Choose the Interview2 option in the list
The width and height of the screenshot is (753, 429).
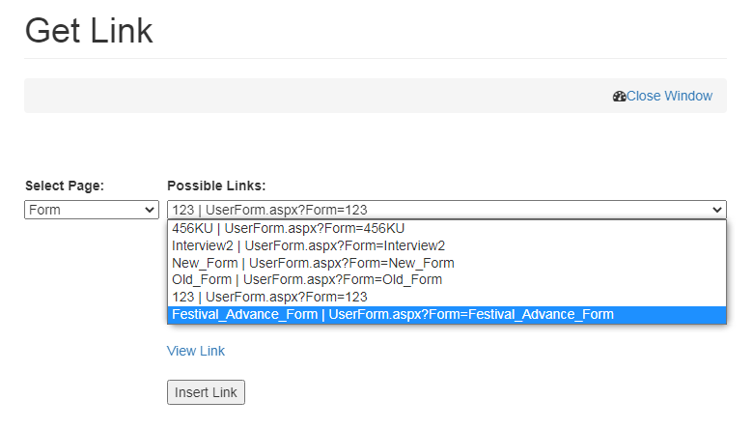(308, 246)
